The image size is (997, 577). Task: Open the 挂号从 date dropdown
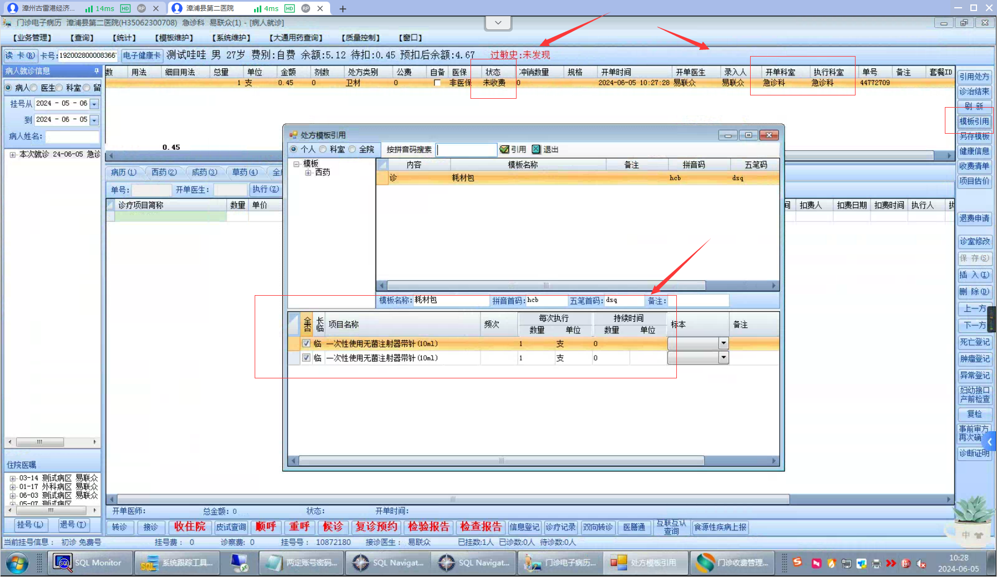pos(94,104)
